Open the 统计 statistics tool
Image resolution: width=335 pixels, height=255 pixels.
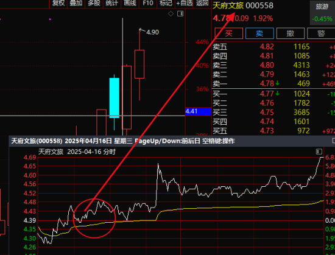pyautogui.click(x=112, y=3)
